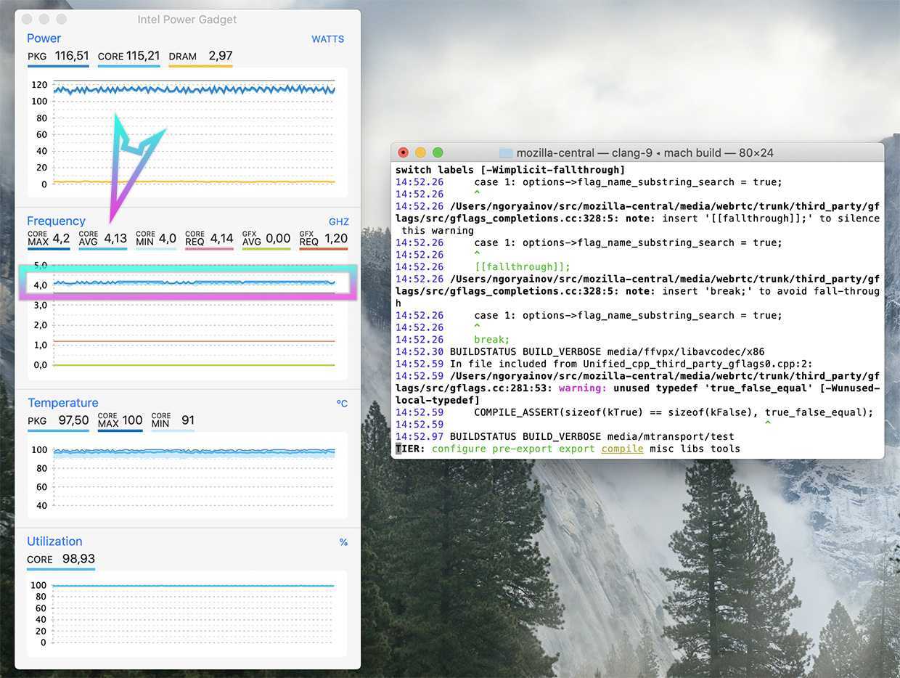Select the CORE power value 115,21
Image resolution: width=900 pixels, height=678 pixels.
point(142,56)
